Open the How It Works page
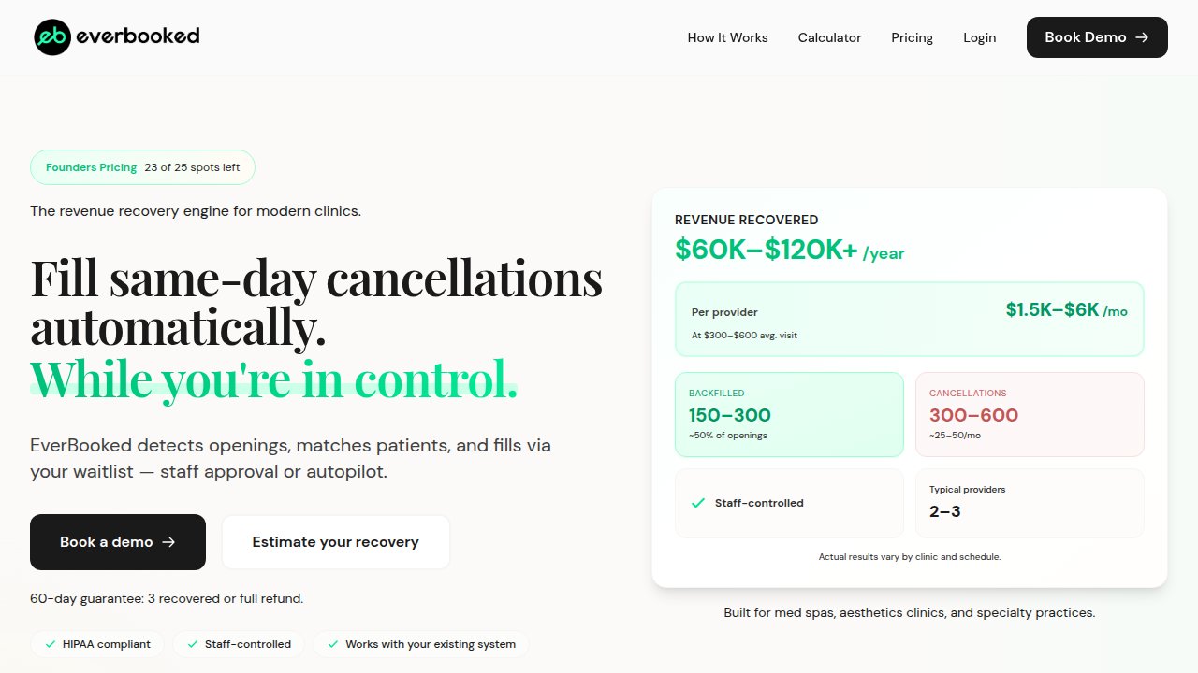This screenshot has height=673, width=1198. 727,37
